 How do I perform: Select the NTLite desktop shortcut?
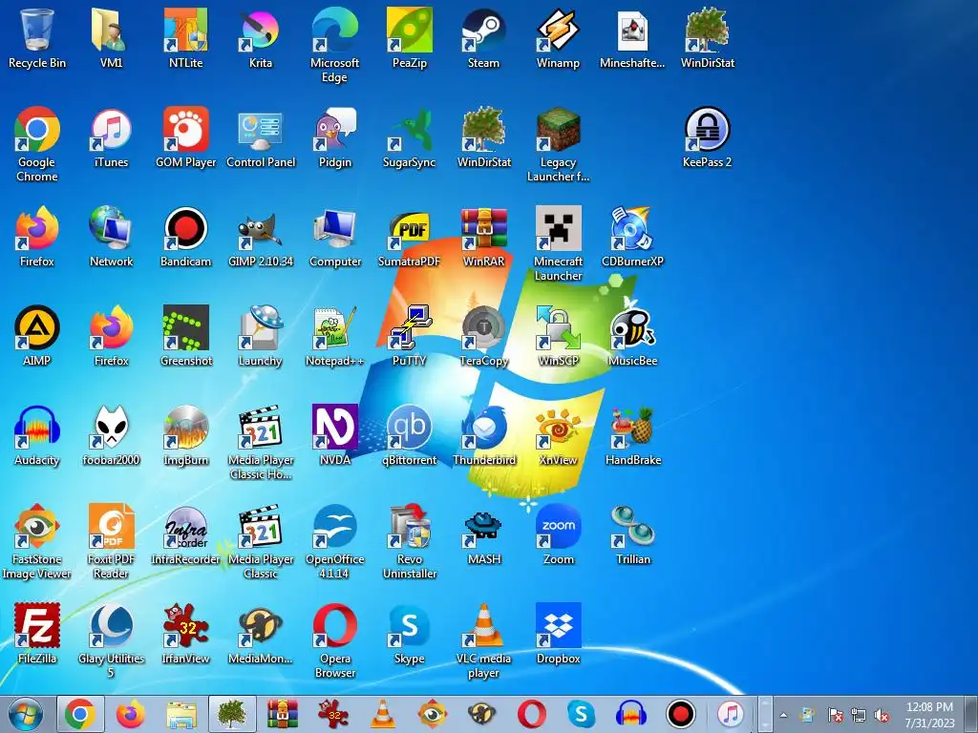(186, 37)
